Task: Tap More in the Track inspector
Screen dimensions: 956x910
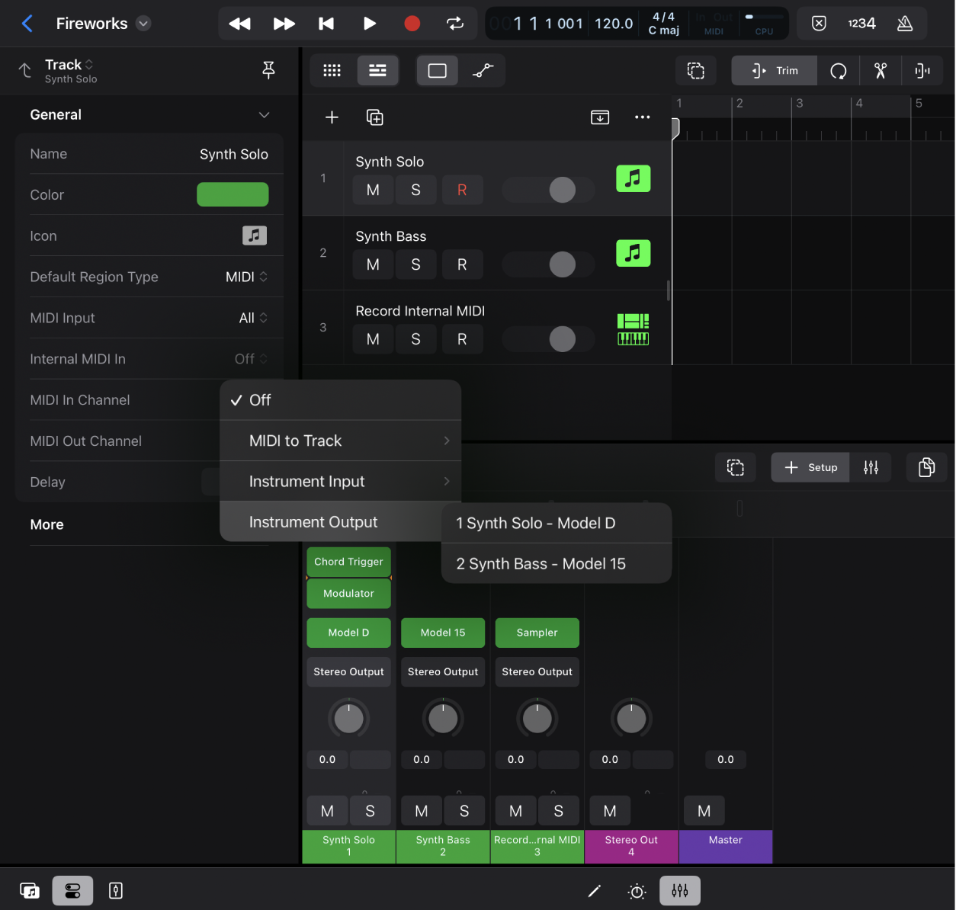Action: tap(47, 524)
